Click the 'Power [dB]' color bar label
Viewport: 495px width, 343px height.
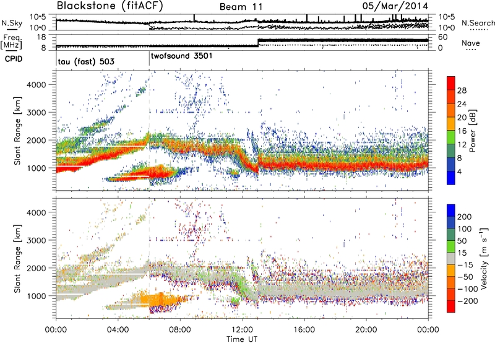[x=473, y=131]
